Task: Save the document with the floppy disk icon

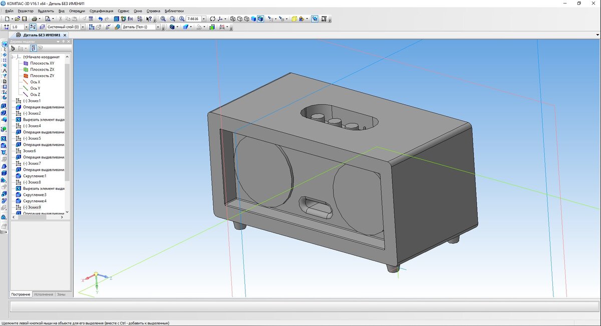Action: click(x=24, y=19)
